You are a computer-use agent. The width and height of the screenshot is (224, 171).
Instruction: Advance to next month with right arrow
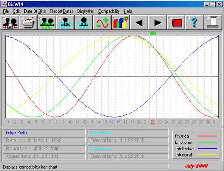coord(157,23)
